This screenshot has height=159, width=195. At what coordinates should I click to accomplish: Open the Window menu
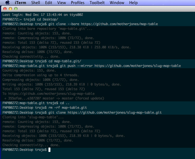tap(117, 3)
